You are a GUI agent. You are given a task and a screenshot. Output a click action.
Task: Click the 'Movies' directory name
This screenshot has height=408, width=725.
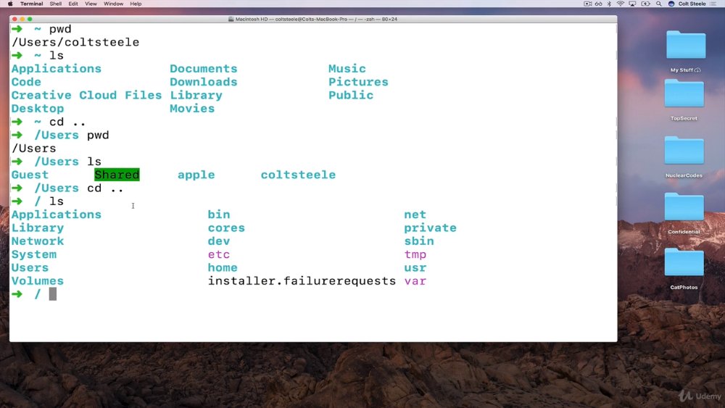pos(192,109)
